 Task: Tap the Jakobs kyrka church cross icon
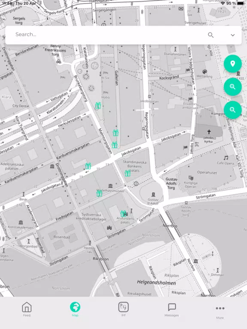(209, 132)
